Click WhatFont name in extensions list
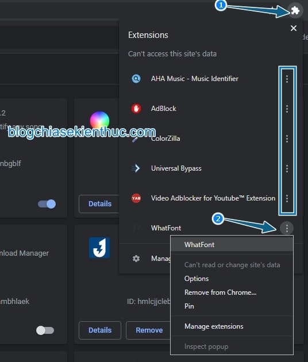 [166, 228]
